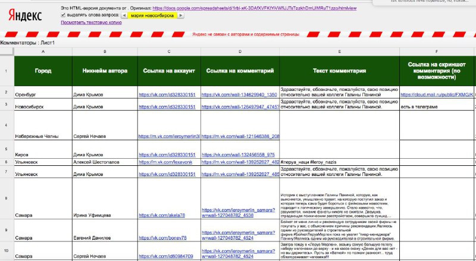Open comment link wall-127048782_4538
This screenshot has width=476, height=261.
click(x=239, y=212)
